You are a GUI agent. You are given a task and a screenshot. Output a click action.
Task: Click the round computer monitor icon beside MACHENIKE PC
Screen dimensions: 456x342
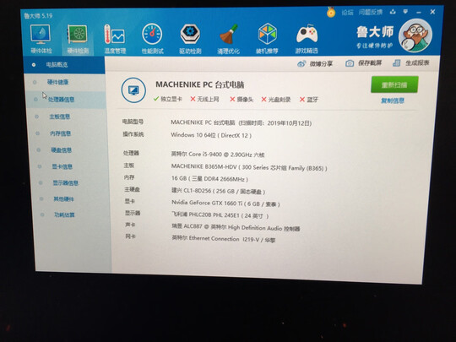(x=133, y=90)
